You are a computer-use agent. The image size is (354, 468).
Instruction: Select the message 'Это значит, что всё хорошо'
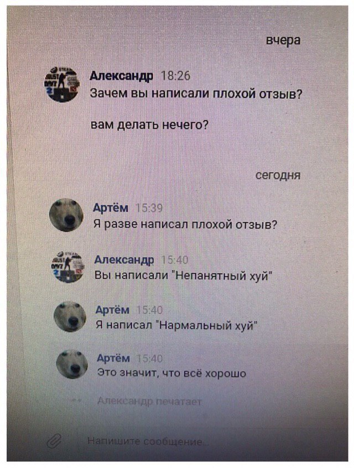pos(171,373)
